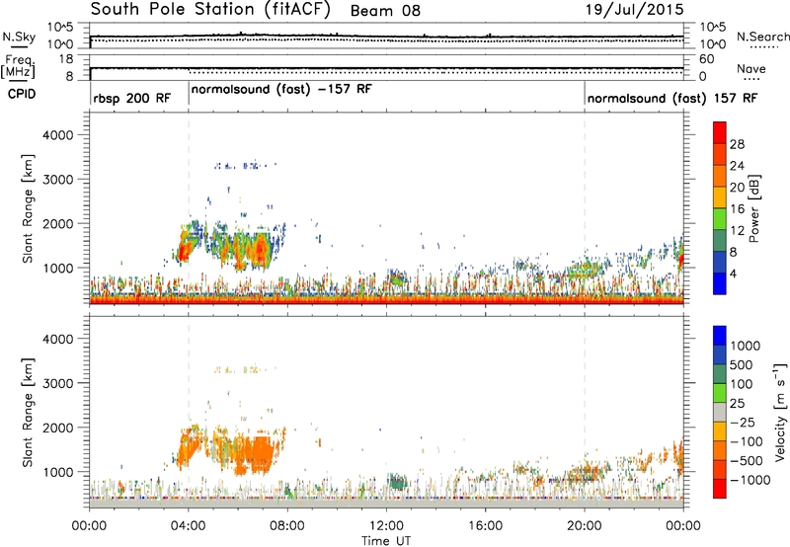Viewport: 790px width, 547px height.
Task: Select the 'Beam 08' label
Action: 385,11
